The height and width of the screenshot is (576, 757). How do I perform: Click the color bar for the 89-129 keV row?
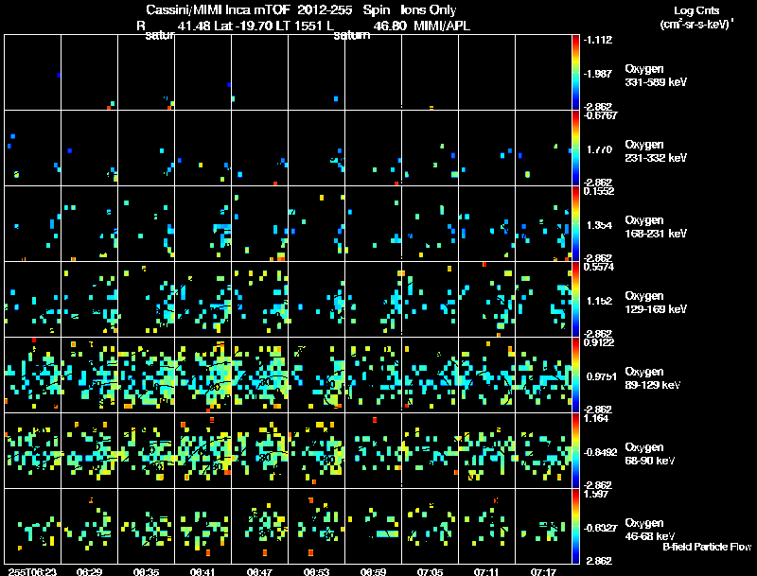pos(575,375)
